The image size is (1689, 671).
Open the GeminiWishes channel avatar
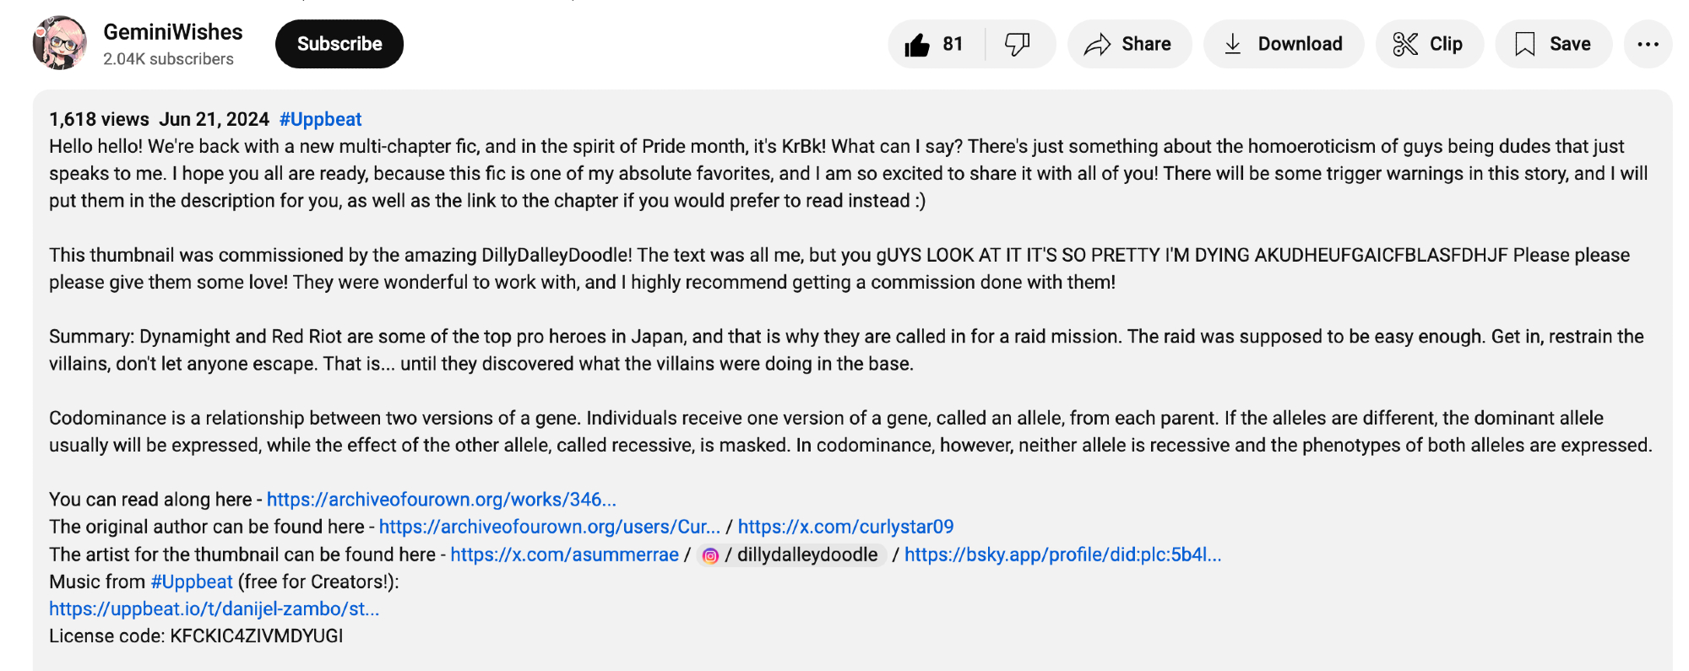point(60,43)
